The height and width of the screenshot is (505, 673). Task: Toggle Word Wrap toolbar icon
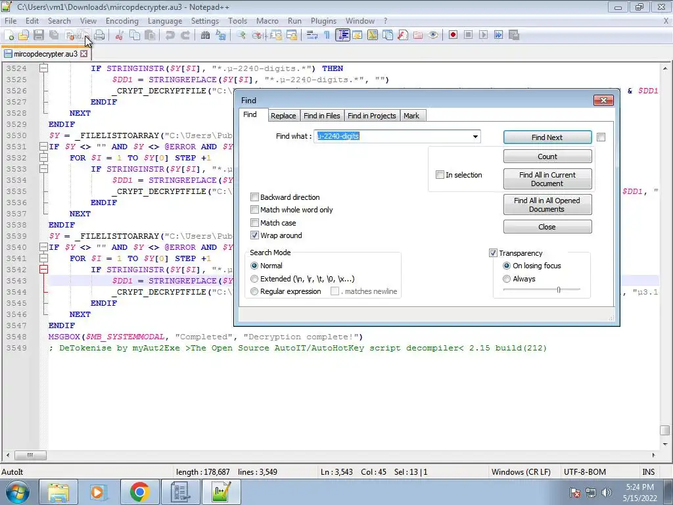tap(312, 36)
